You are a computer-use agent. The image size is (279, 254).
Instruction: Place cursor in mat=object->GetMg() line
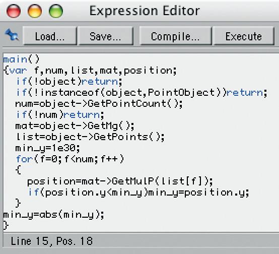(75, 126)
